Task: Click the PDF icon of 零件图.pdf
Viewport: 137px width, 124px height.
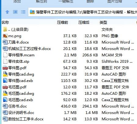Action: 5,68
